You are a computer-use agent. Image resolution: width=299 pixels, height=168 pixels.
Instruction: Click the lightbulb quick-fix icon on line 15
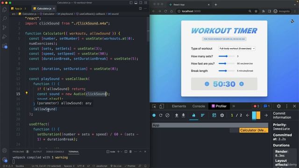coord(27,93)
